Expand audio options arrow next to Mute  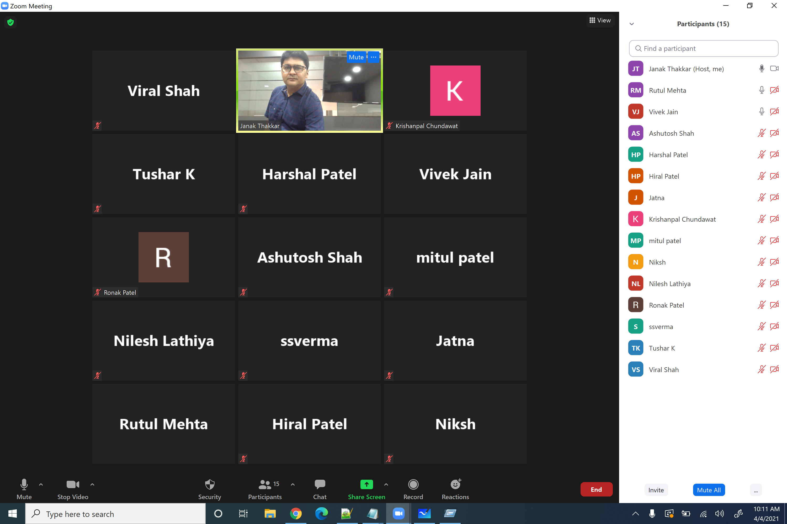(x=41, y=484)
